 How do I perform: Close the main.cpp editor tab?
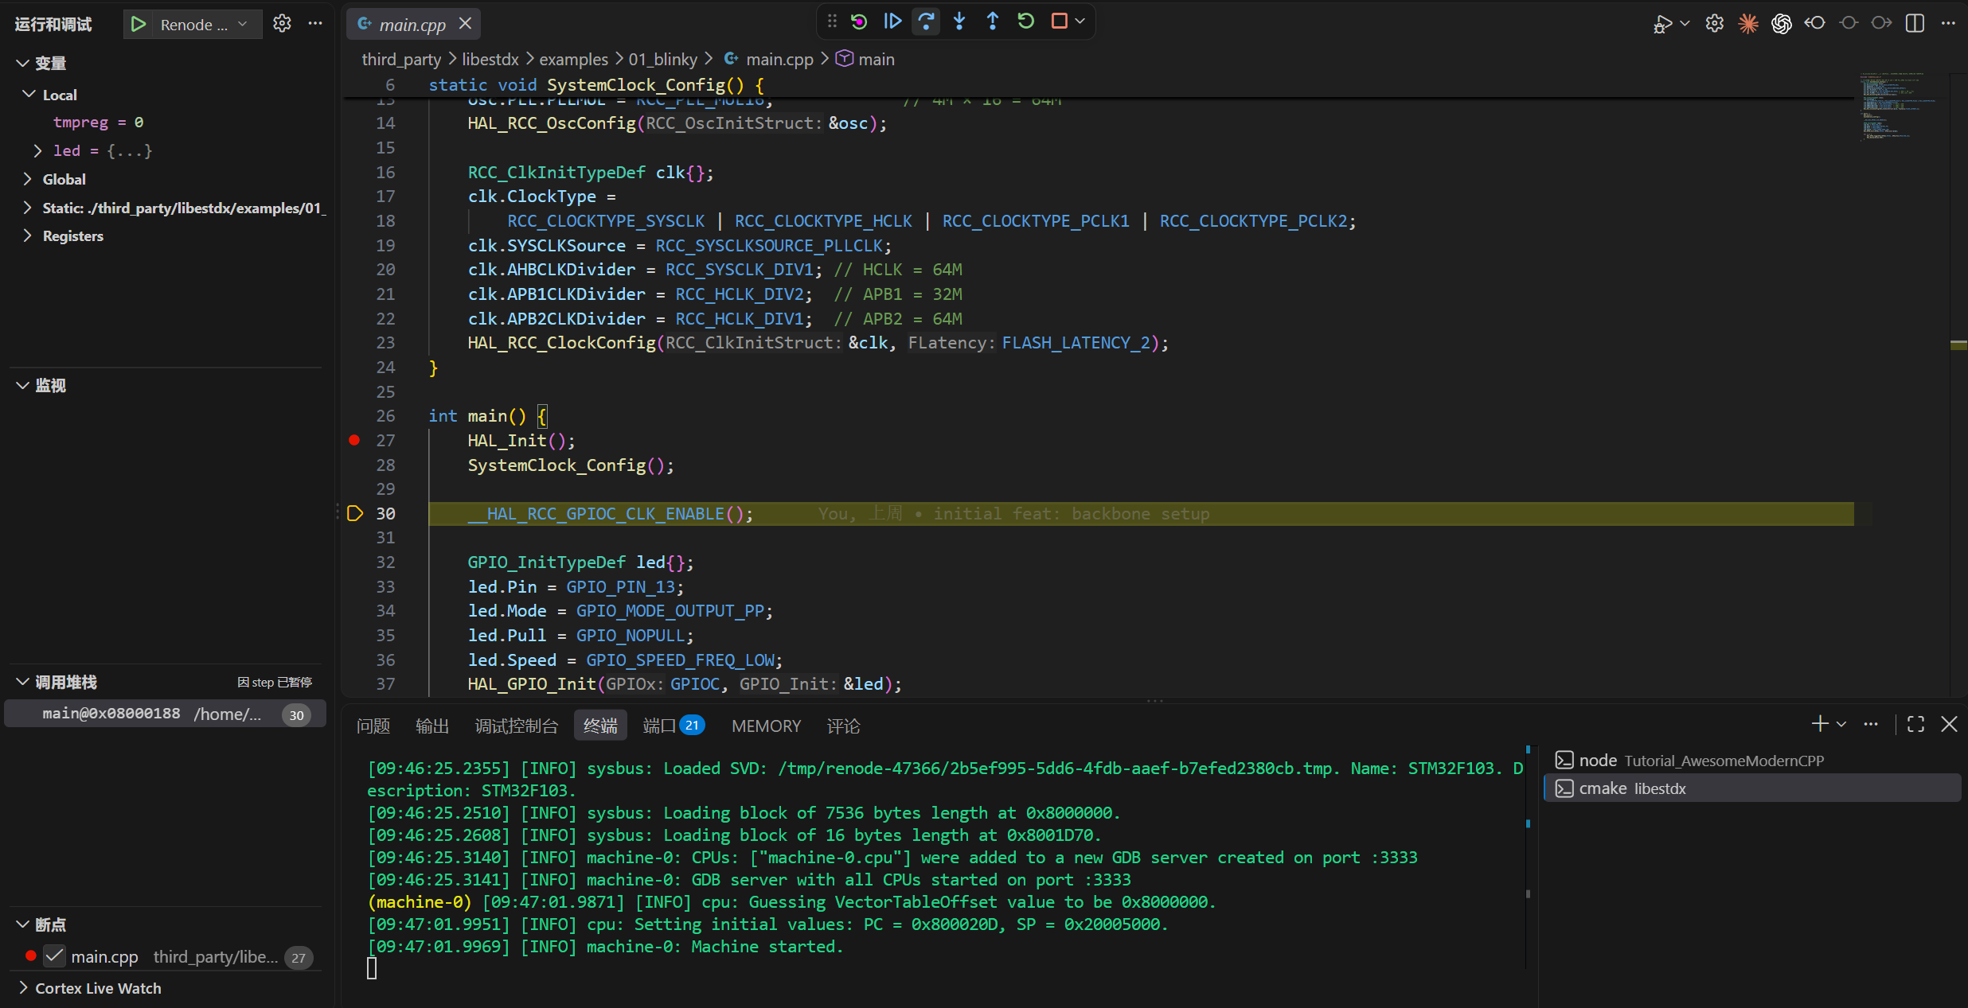click(x=466, y=24)
